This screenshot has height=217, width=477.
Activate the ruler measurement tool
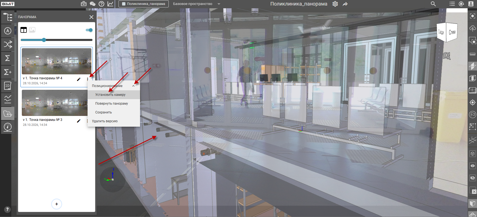click(x=473, y=54)
